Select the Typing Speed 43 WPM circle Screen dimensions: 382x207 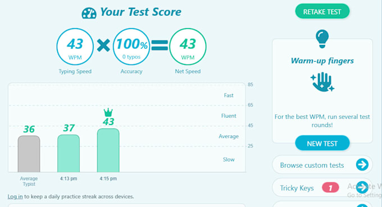[x=75, y=47]
